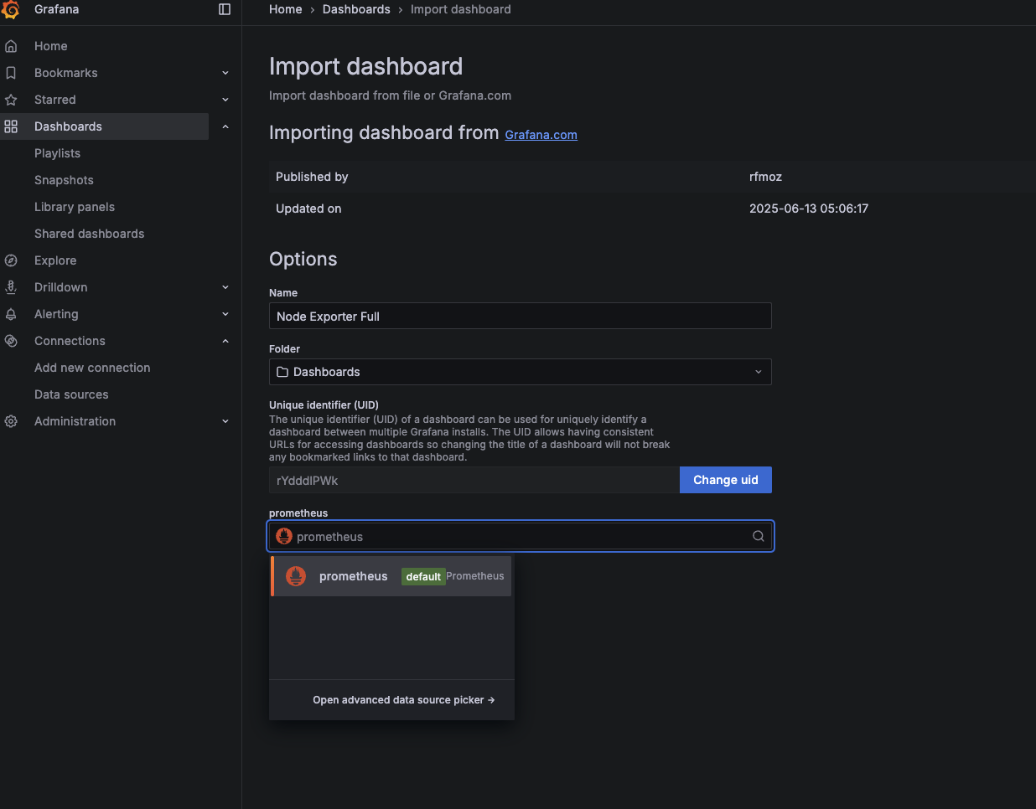Expand the Bookmarks section chevron
1036x809 pixels.
pos(225,73)
